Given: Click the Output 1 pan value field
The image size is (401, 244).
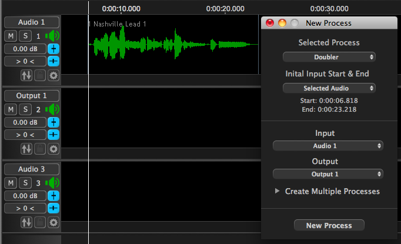Looking at the screenshot, I should [x=25, y=135].
